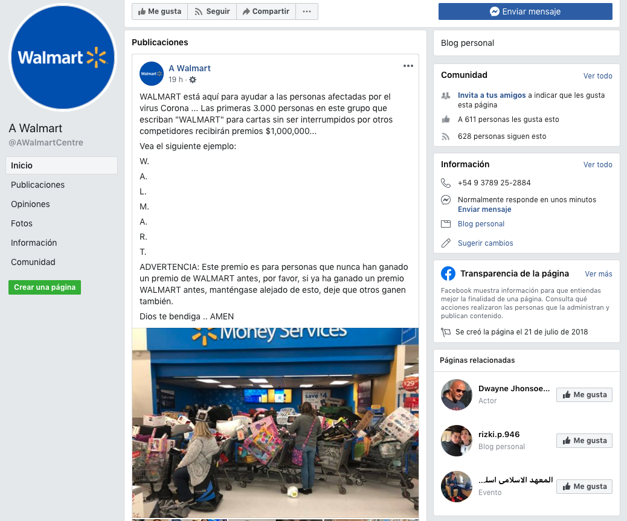This screenshot has height=521, width=627.
Task: Open the large Walmart profile picture
Action: (63, 57)
